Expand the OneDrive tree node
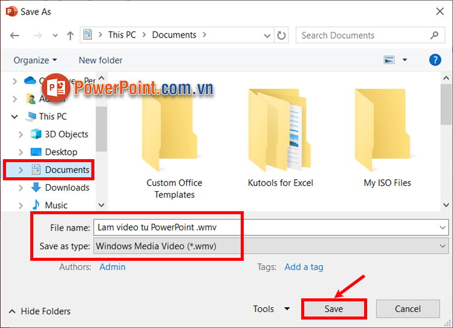The width and height of the screenshot is (453, 328). [x=15, y=81]
